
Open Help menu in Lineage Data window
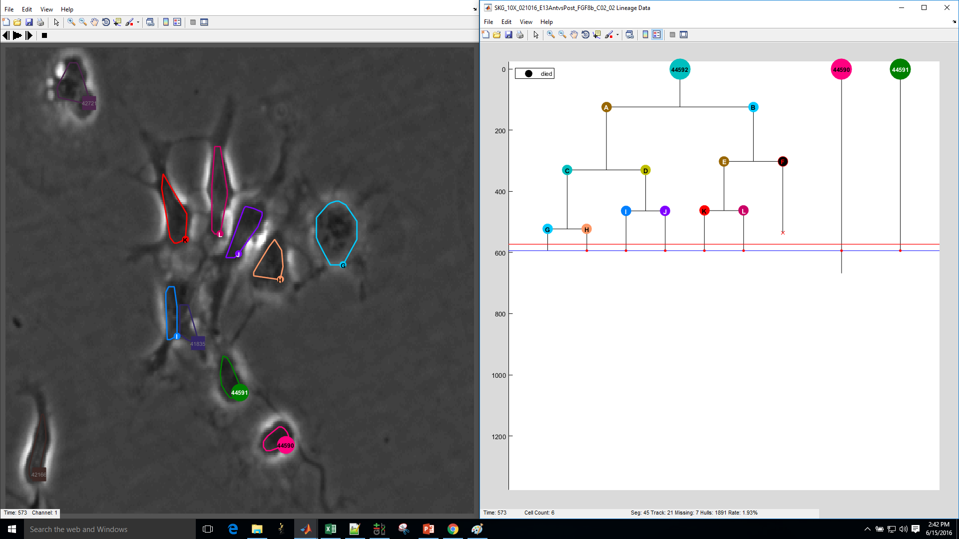(546, 22)
